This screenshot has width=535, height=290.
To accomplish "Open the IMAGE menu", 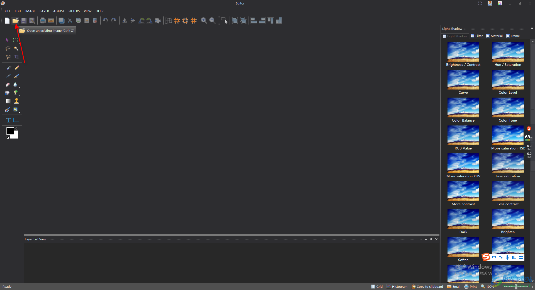I will tap(30, 11).
